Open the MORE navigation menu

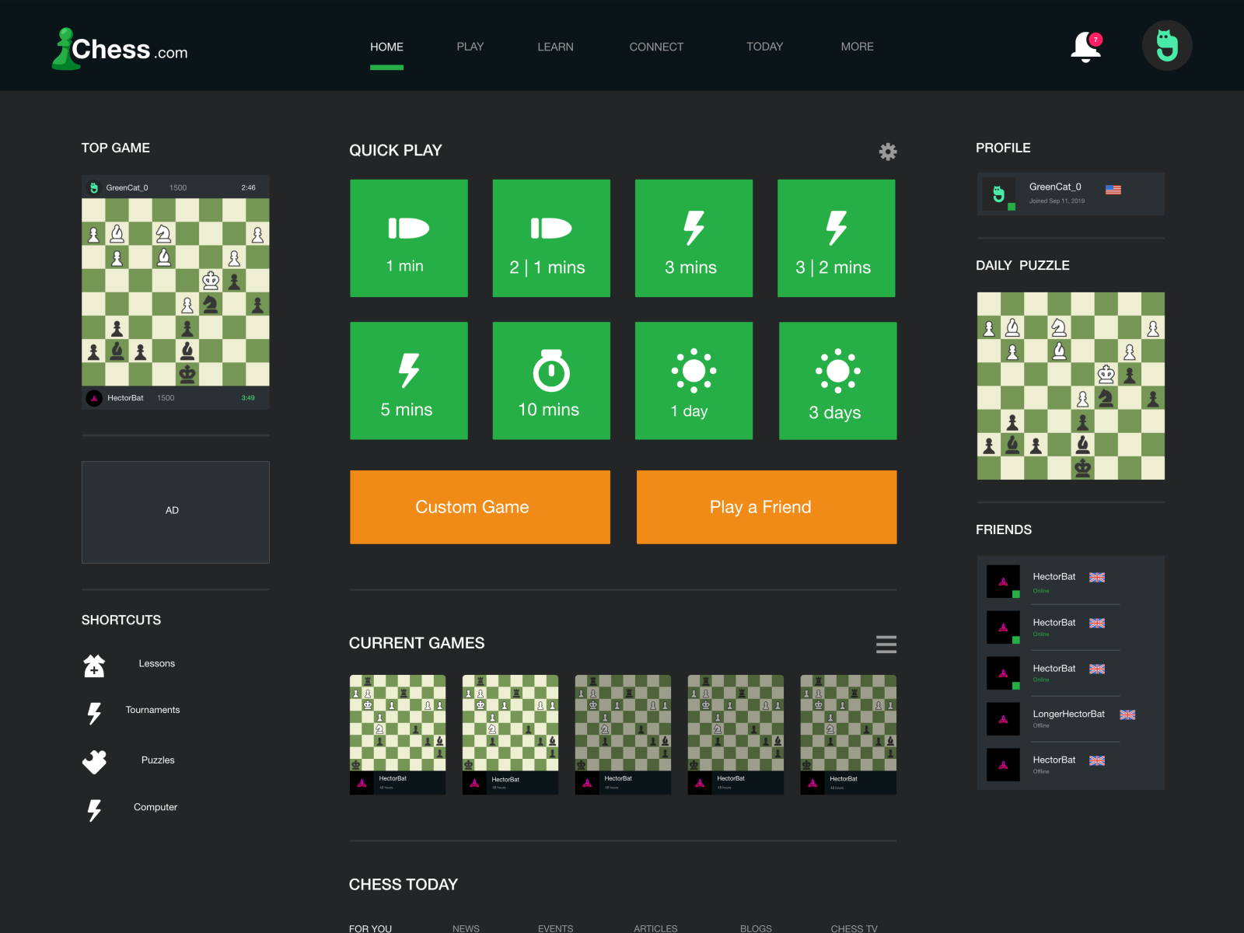(x=856, y=47)
